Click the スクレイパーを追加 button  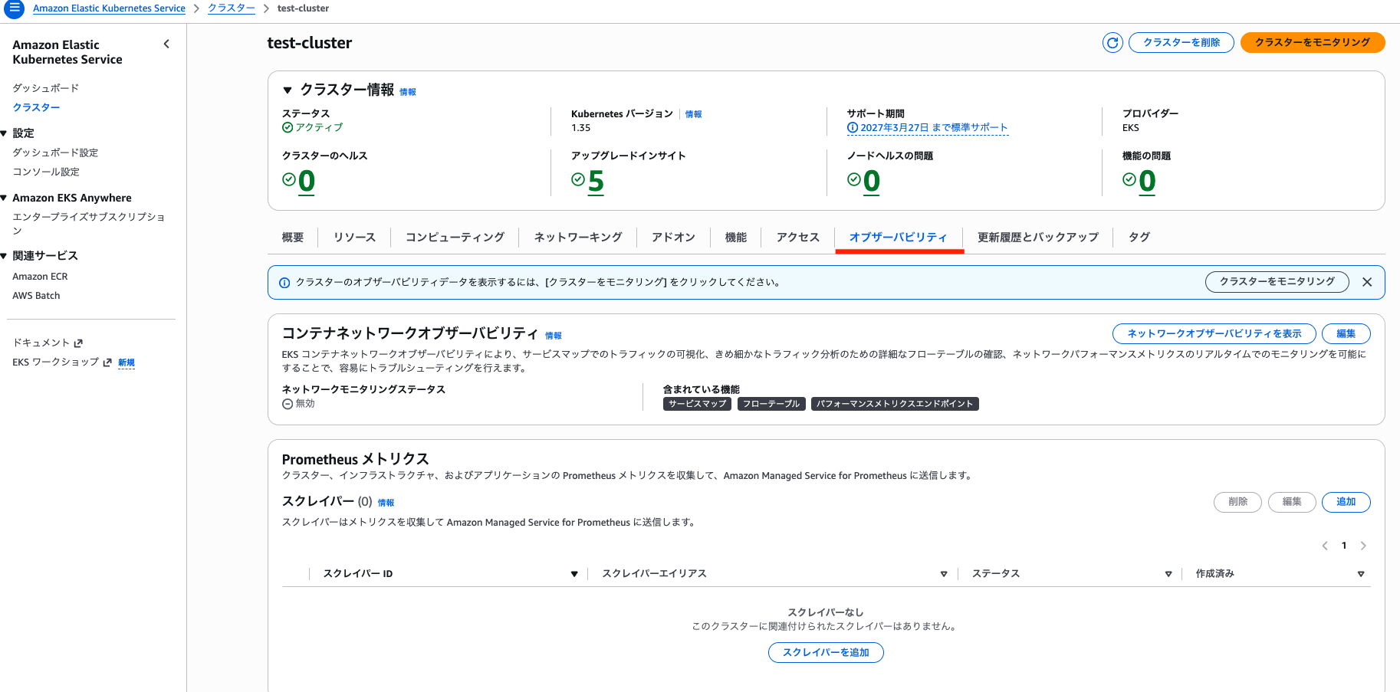(826, 652)
